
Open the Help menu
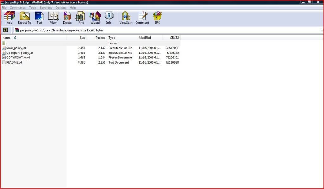pos(73,7)
